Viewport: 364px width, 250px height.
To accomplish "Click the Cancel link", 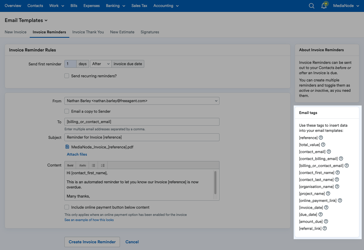I will tap(132, 242).
